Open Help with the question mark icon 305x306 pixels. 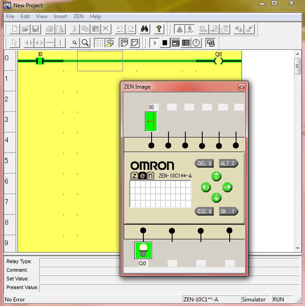(x=159, y=29)
